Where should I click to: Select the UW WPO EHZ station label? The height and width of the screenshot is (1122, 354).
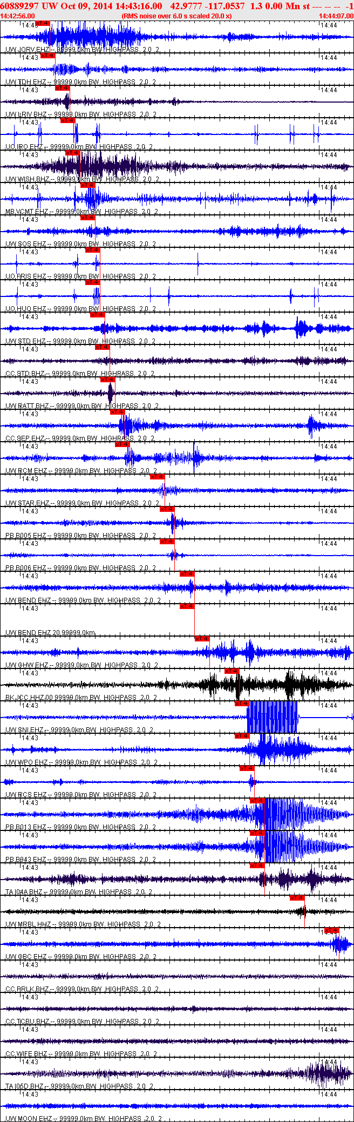[x=81, y=762]
